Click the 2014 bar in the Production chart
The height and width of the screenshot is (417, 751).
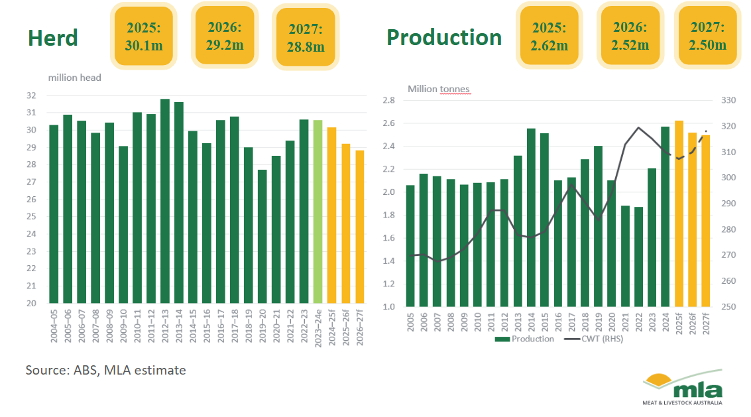coord(531,217)
